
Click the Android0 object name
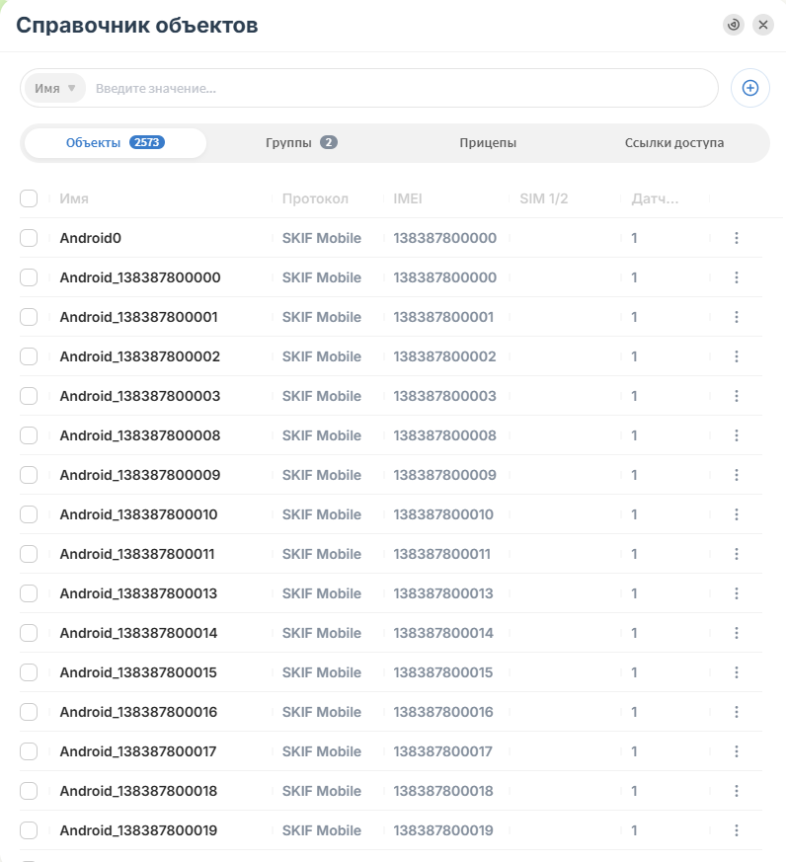click(x=91, y=238)
